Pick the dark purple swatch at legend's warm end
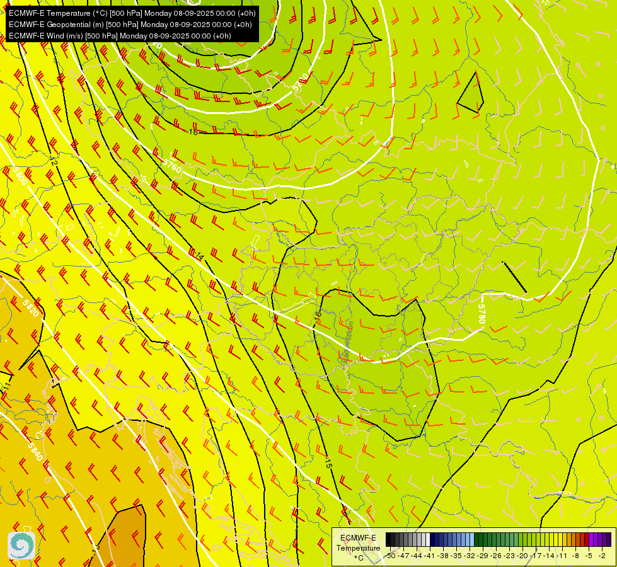The width and height of the screenshot is (617, 567). click(609, 539)
